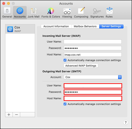Open Junk Mail preferences
The width and height of the screenshot is (132, 129).
(x=33, y=12)
